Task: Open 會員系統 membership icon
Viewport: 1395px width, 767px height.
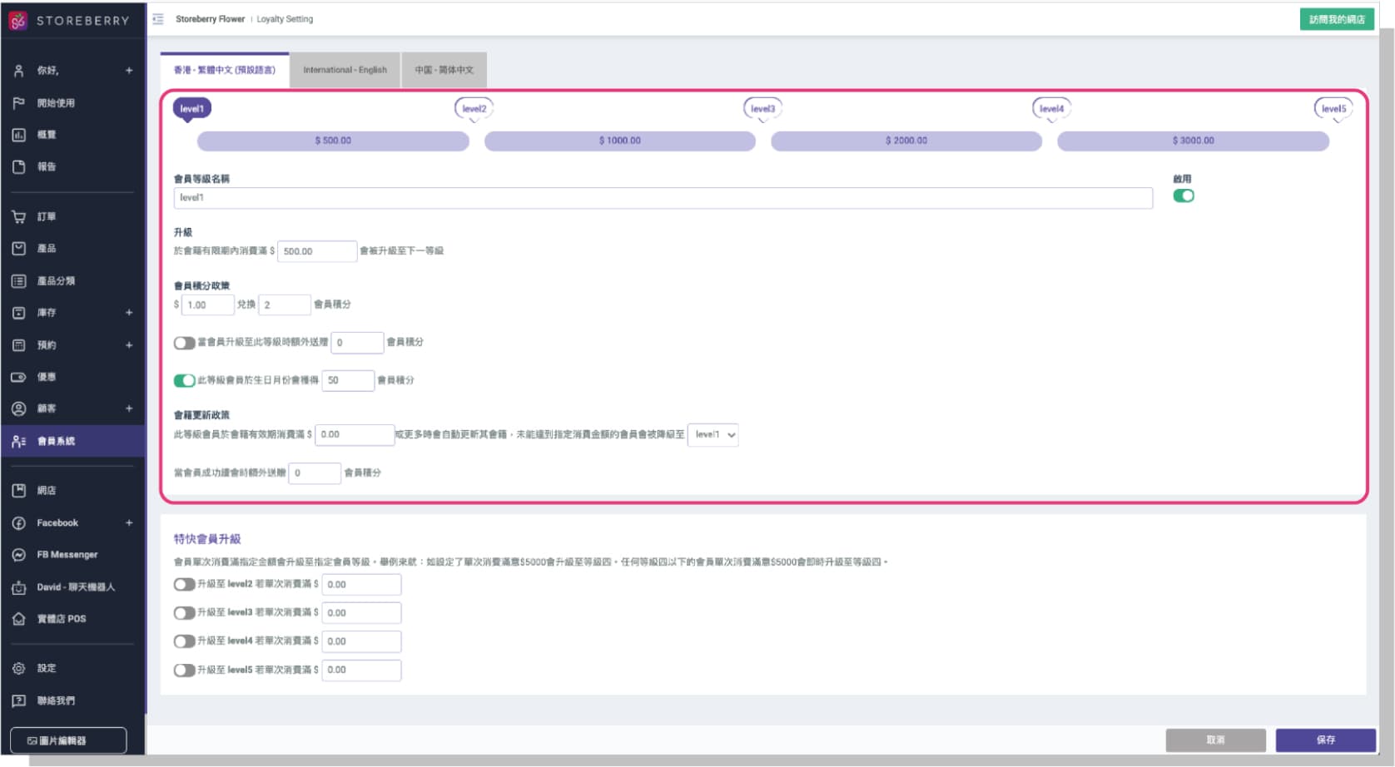Action: 18,441
